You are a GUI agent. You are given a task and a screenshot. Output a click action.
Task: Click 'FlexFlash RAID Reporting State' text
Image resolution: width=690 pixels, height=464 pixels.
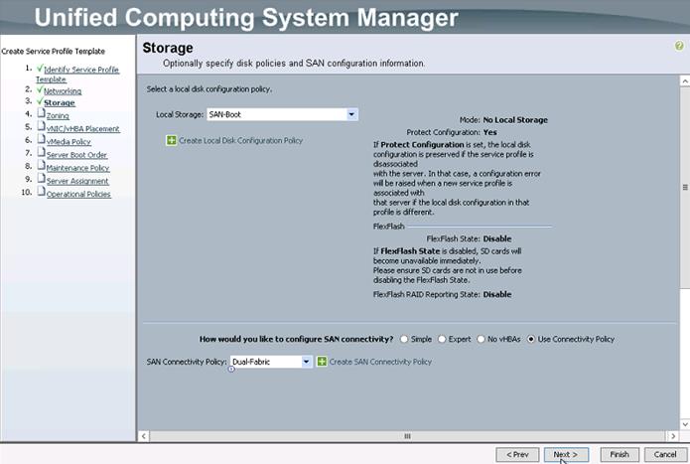pyautogui.click(x=426, y=294)
